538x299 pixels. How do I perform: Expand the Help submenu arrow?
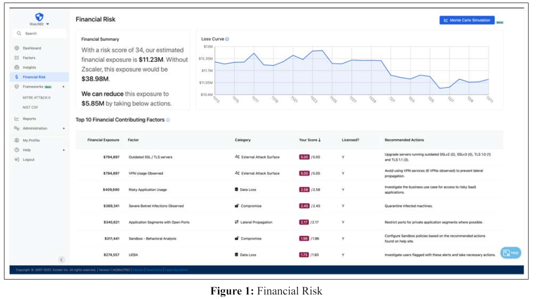tap(64, 150)
